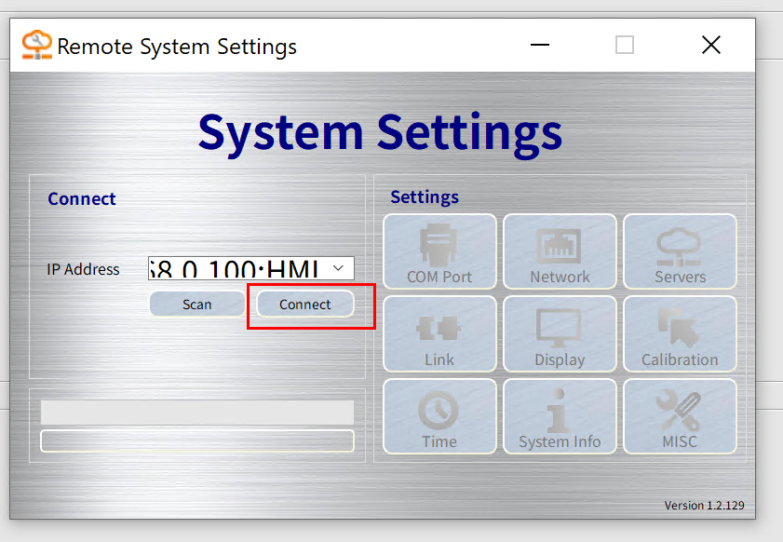Click the app icon in title bar
783x542 pixels.
[37, 45]
